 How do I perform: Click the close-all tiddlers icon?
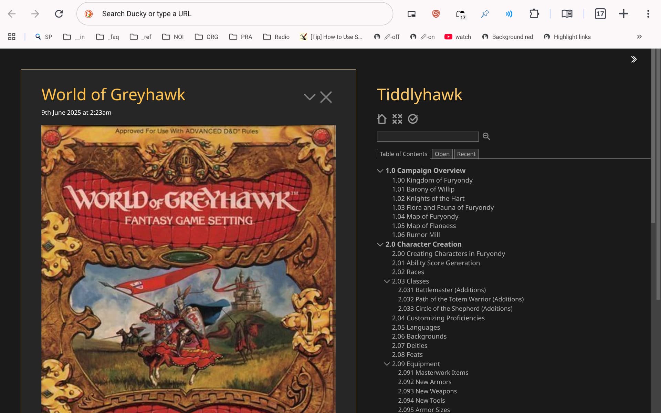click(x=397, y=119)
